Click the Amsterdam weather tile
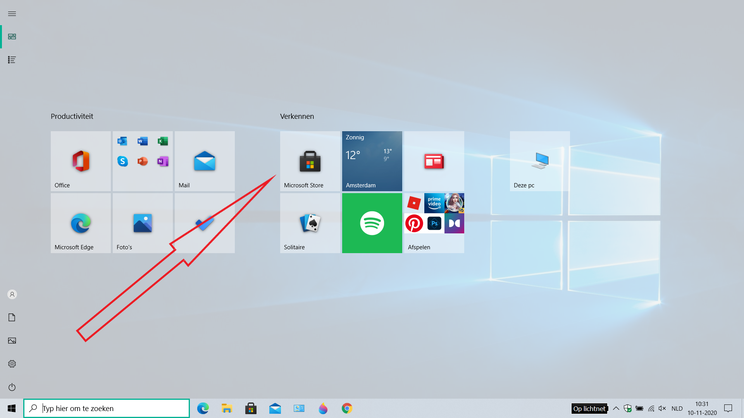This screenshot has height=418, width=744. [x=372, y=161]
